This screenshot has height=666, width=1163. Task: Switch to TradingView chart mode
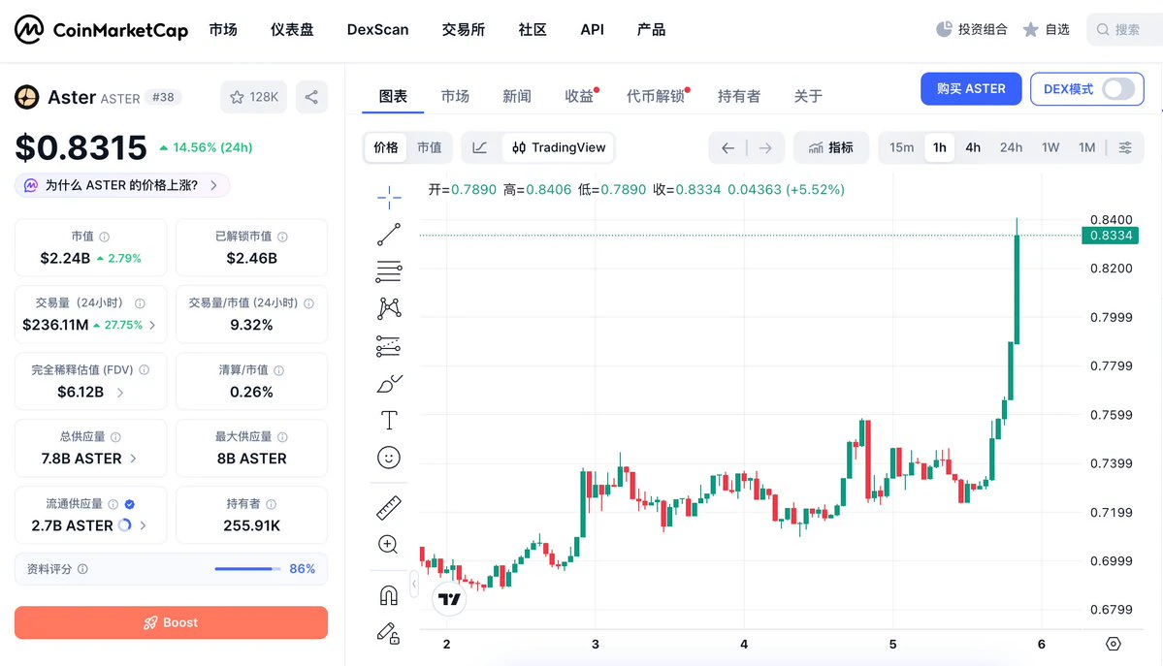(x=559, y=147)
